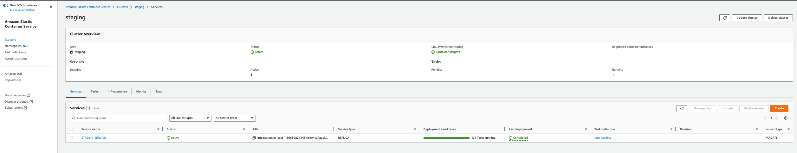Open Repositories in the sidebar
This screenshot has height=153, width=797.
(x=13, y=80)
